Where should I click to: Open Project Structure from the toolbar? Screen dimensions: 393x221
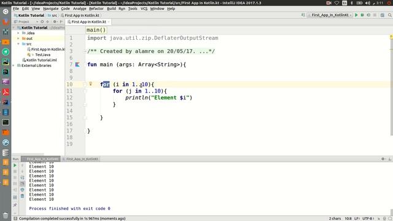(382, 15)
